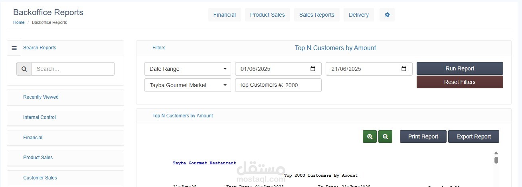Go to the Product Sales top tab
Screen dimensions: 522x187
[x=267, y=15]
